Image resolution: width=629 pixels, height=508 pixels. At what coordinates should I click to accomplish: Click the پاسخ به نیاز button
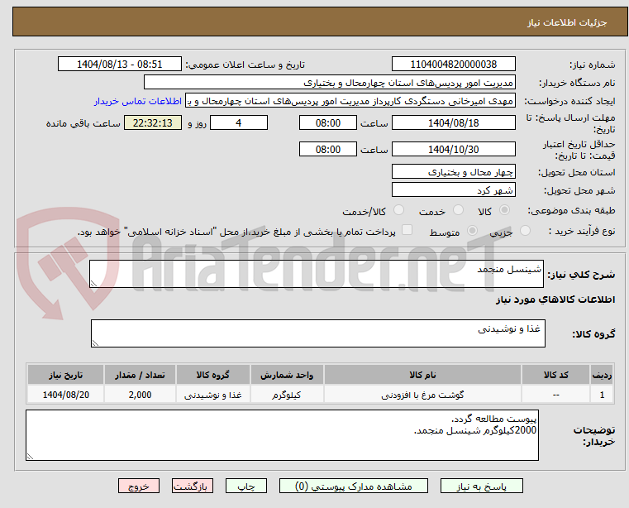click(x=481, y=486)
